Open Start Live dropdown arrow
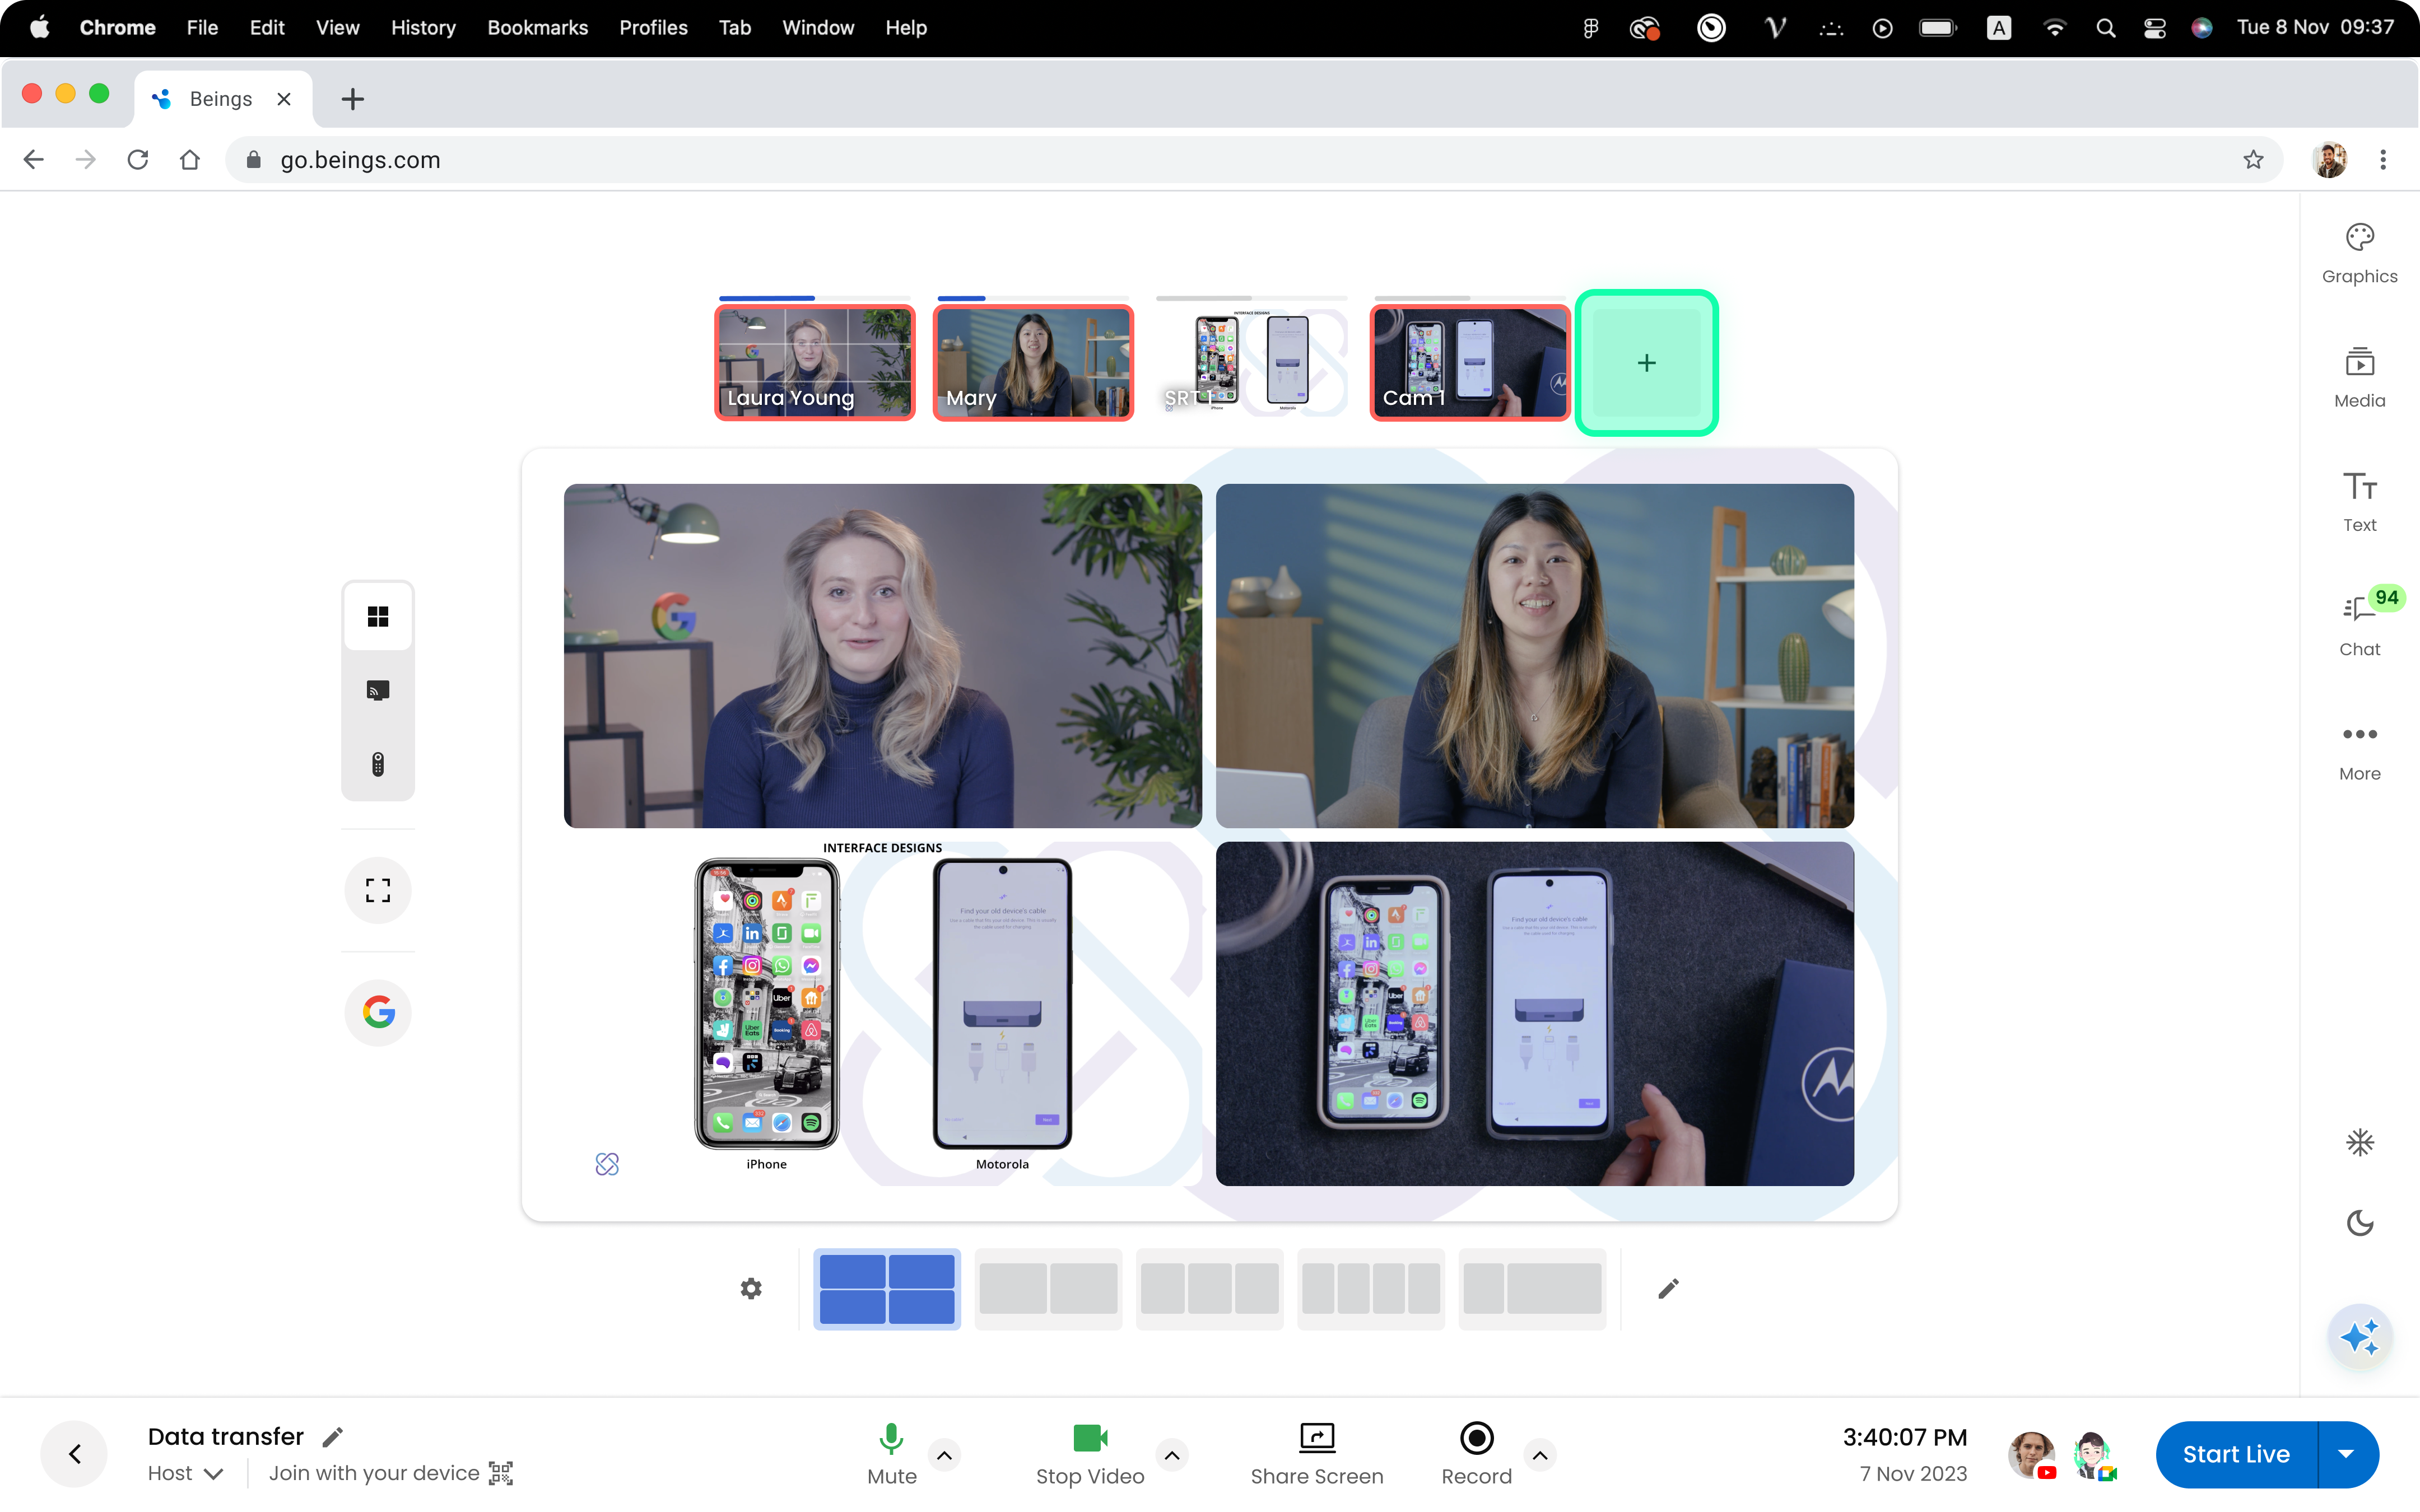Screen dimensions: 2420x1512 (2347, 1454)
